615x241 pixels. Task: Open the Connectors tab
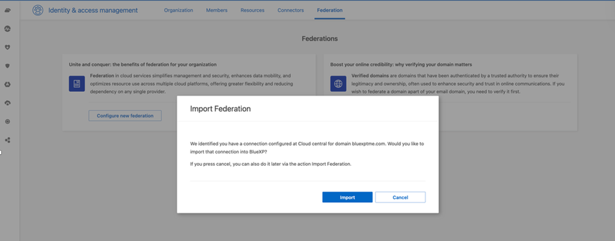(x=291, y=10)
